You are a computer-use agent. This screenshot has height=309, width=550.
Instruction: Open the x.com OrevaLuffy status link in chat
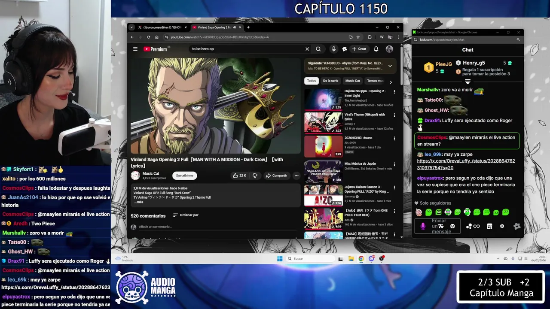coord(466,164)
